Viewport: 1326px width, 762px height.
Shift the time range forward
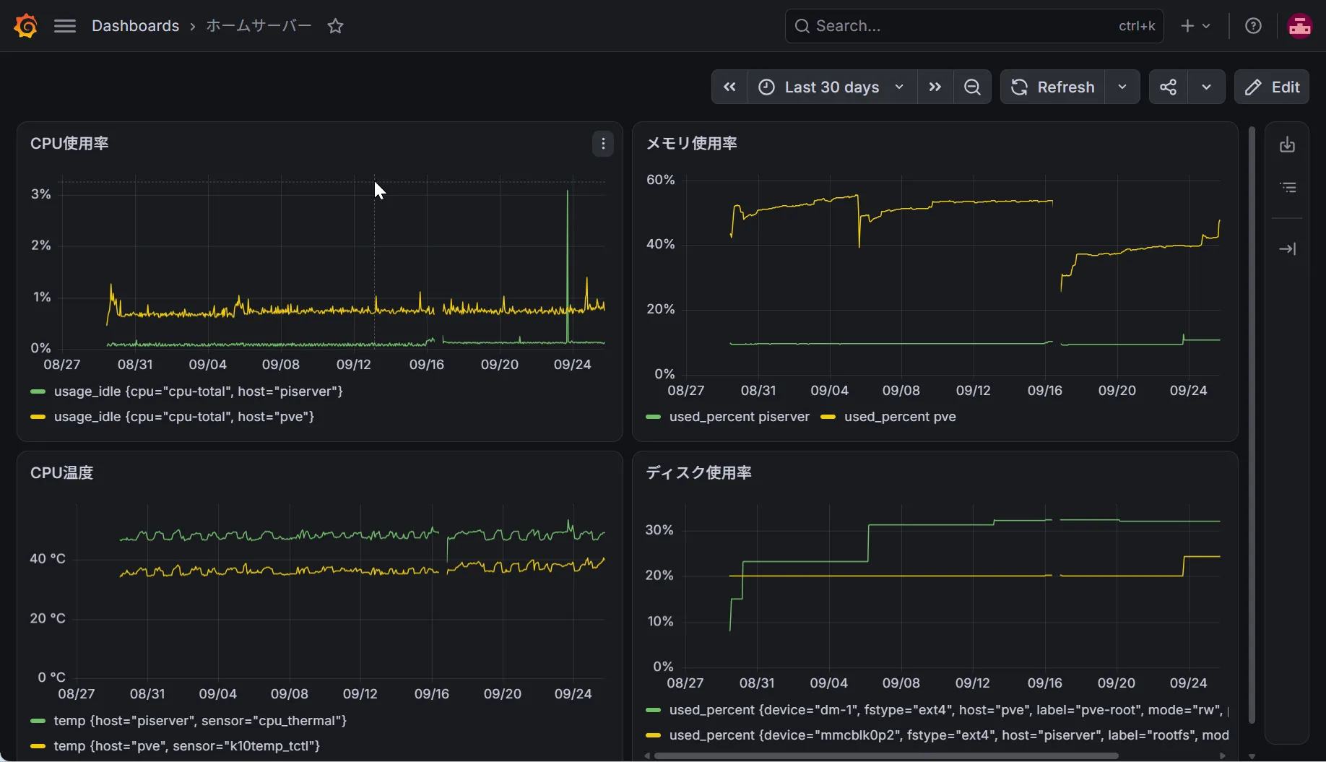[x=935, y=87]
